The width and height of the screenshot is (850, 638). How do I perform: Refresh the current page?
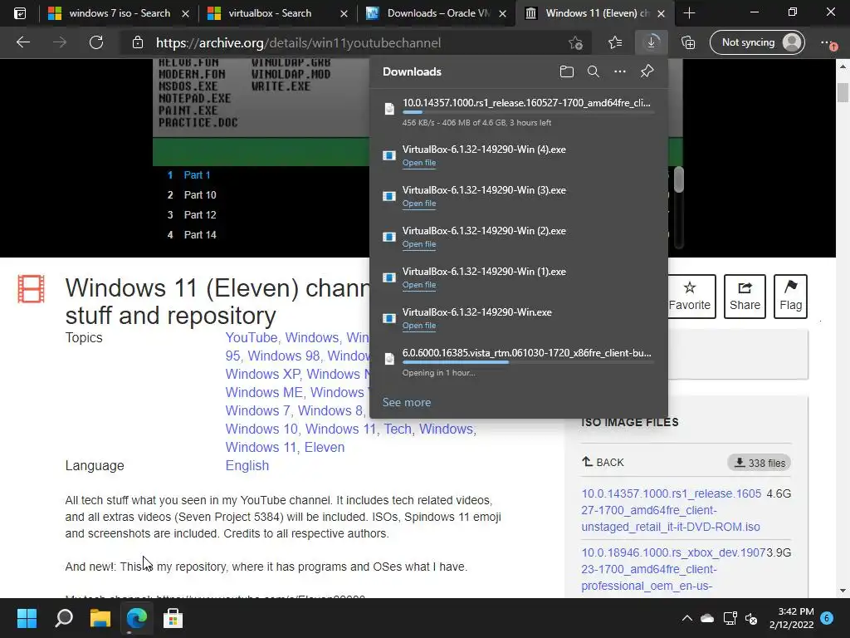pos(96,42)
